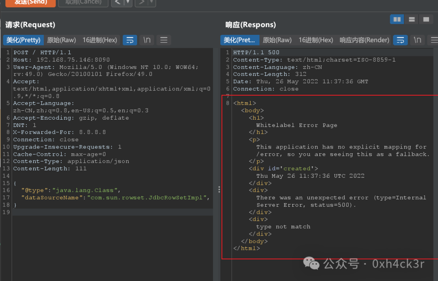Click the 响应(Respons) panel heading
The width and height of the screenshot is (438, 281).
click(x=251, y=25)
